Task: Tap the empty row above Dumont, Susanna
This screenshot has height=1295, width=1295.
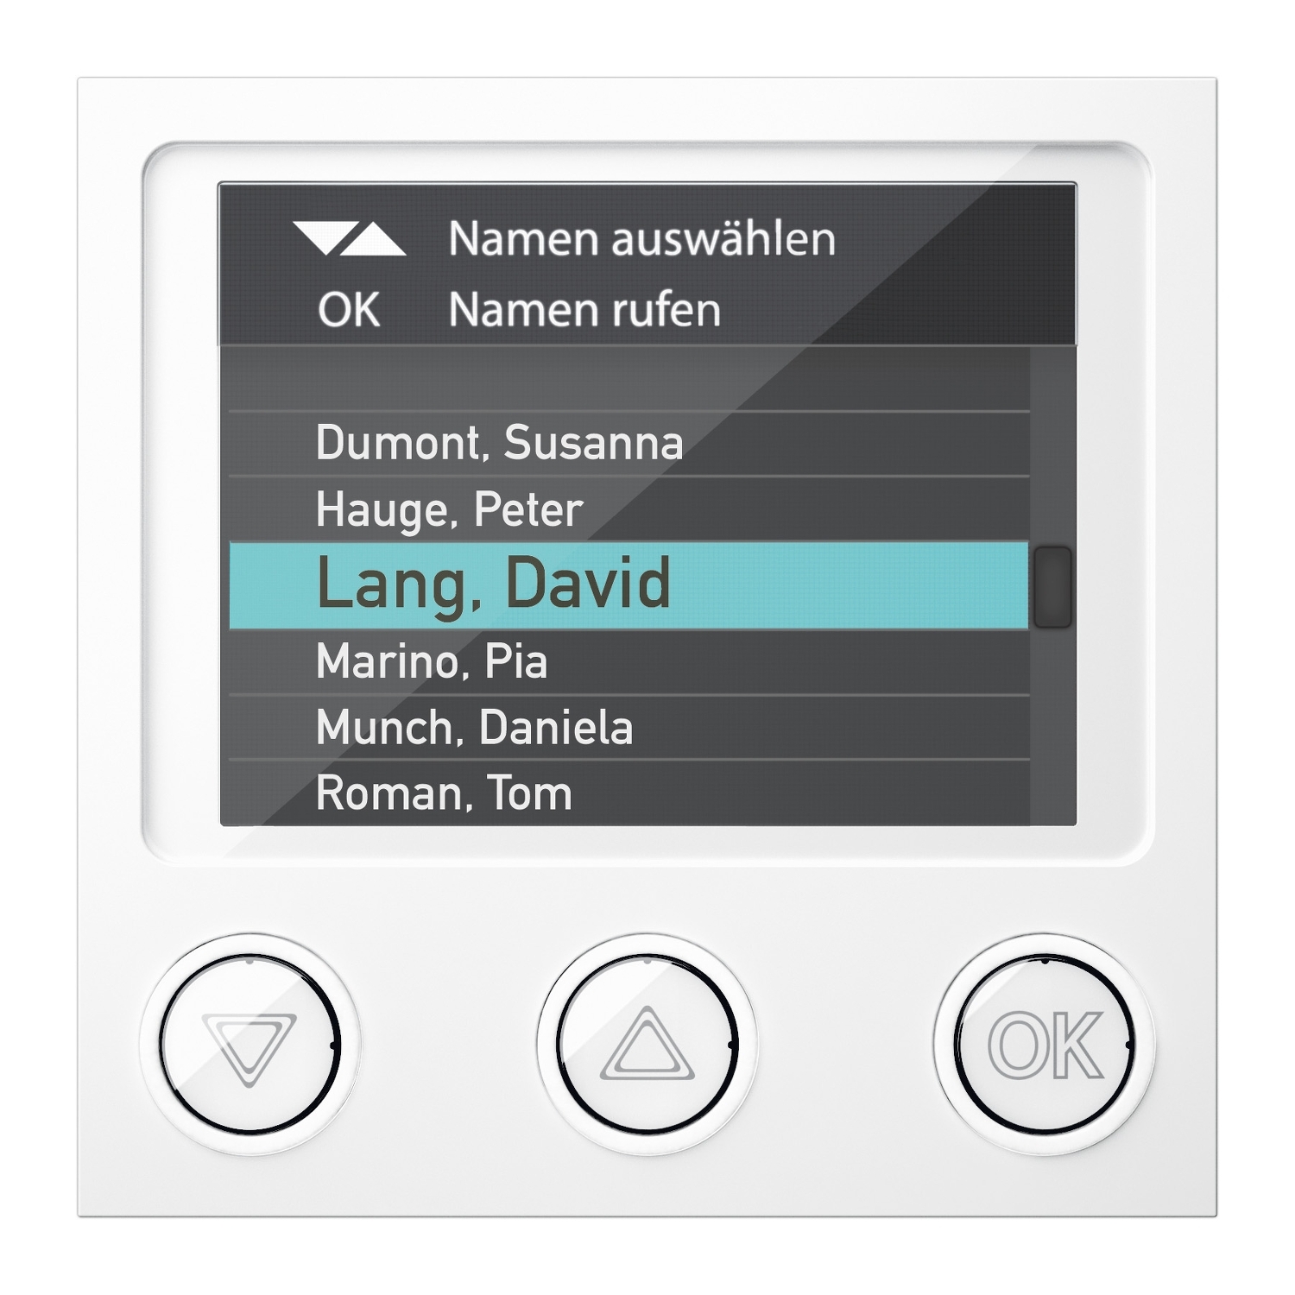Action: [x=629, y=380]
